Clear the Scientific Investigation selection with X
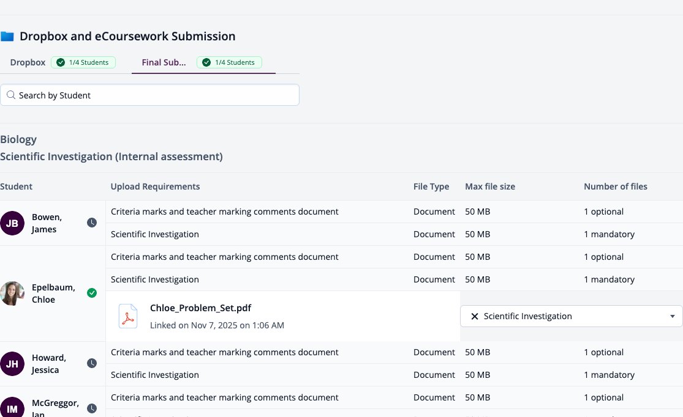 (475, 316)
